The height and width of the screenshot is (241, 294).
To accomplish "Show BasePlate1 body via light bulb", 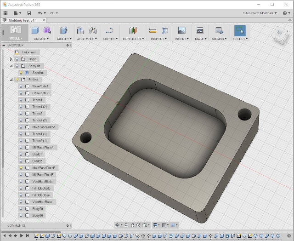I will click(21, 86).
